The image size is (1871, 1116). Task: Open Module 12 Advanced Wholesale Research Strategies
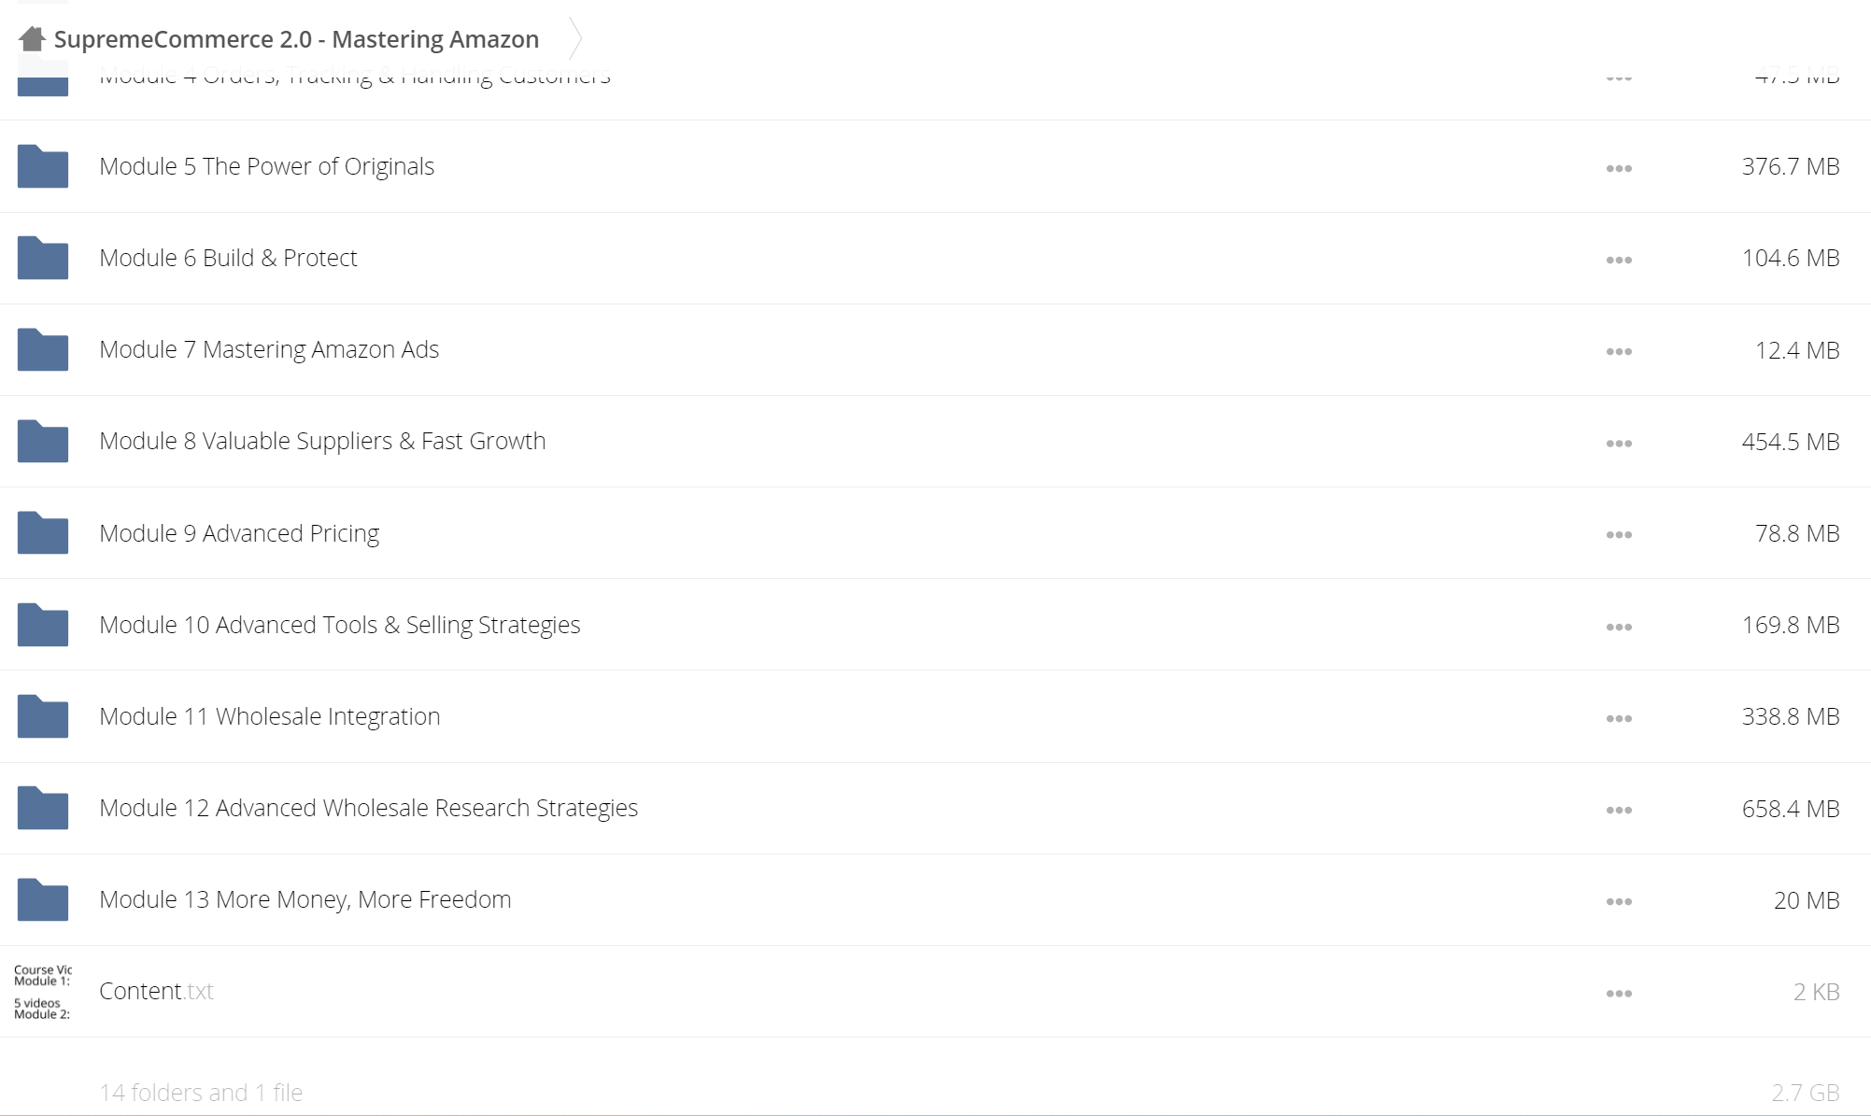click(369, 808)
